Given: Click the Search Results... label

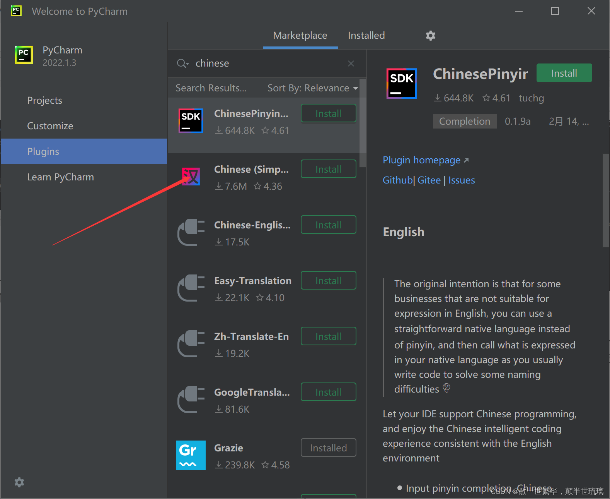Looking at the screenshot, I should 211,88.
